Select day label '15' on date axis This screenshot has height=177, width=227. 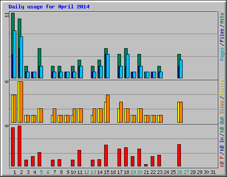[x=106, y=172]
